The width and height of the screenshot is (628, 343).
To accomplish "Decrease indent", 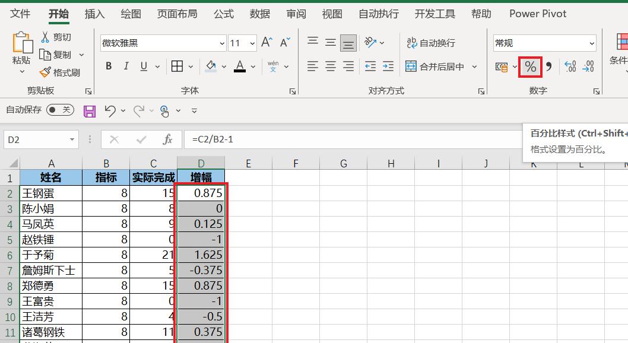I will [x=370, y=66].
